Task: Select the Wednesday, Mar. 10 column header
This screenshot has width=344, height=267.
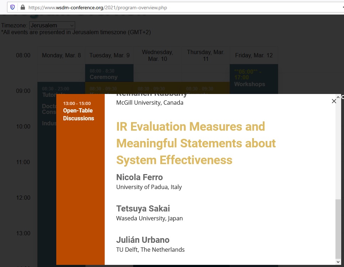Action: click(x=157, y=55)
